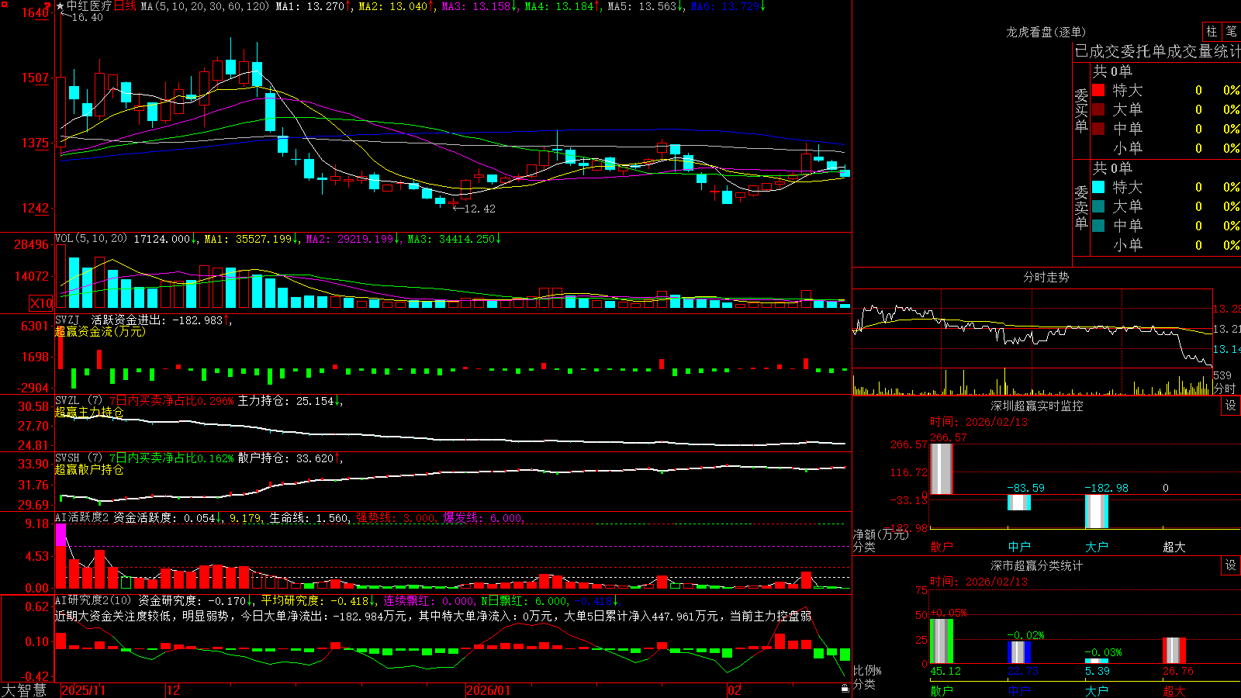Viewport: 1241px width, 698px height.
Task: Open 设 settings for 深市超赢分类统计
Action: [x=1231, y=565]
